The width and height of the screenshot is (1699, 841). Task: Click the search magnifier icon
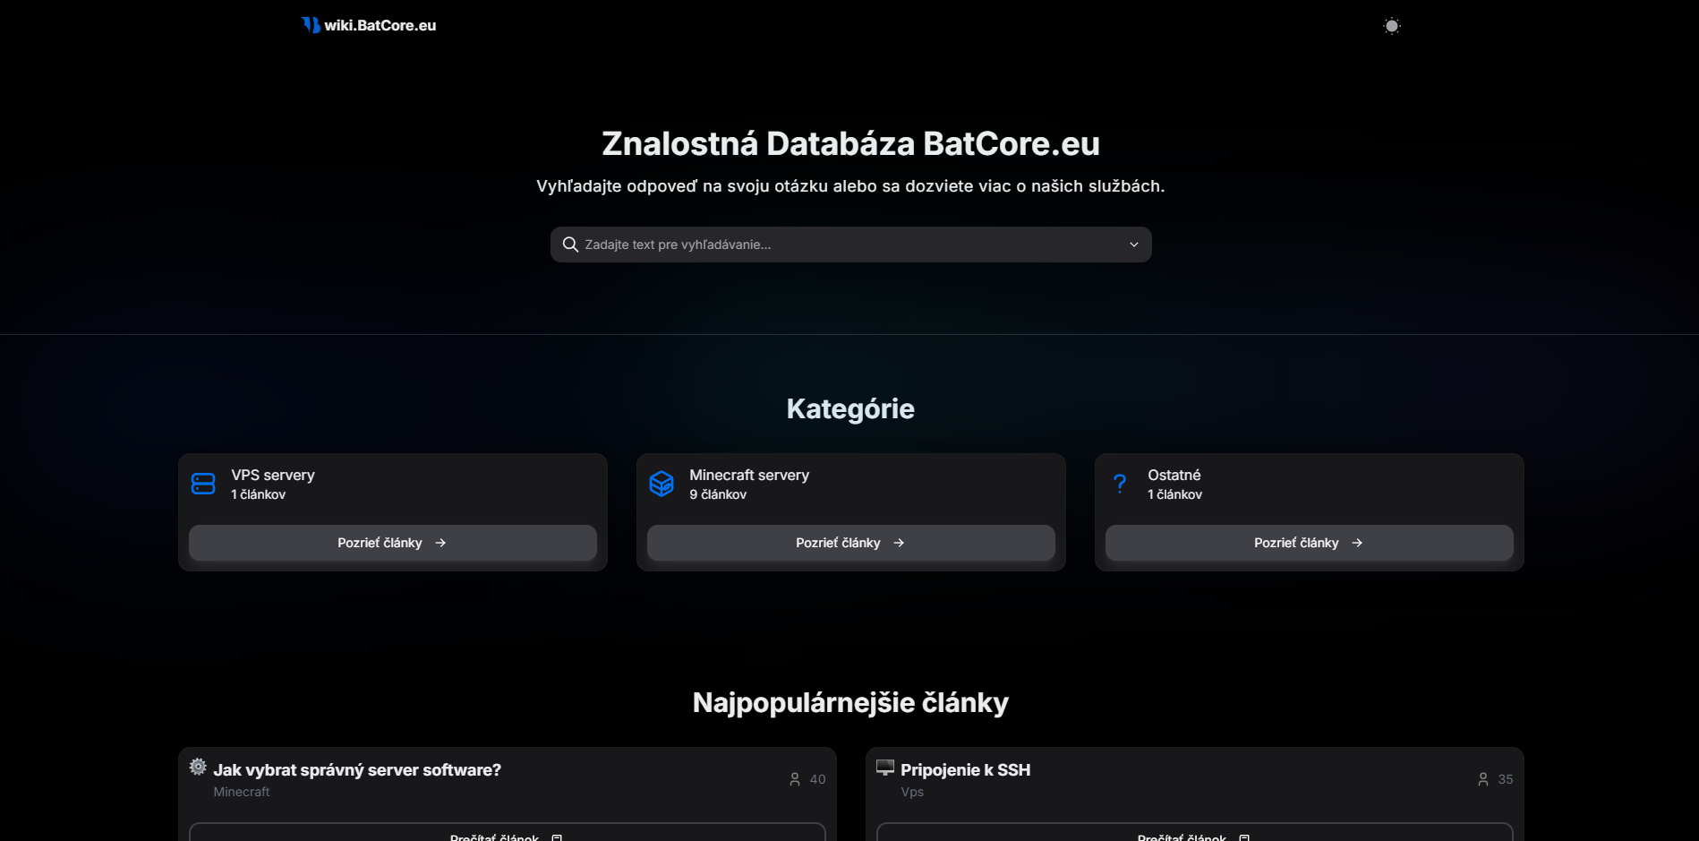570,245
